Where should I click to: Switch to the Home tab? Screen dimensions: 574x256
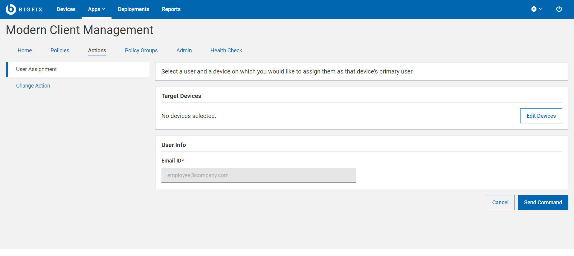[25, 50]
